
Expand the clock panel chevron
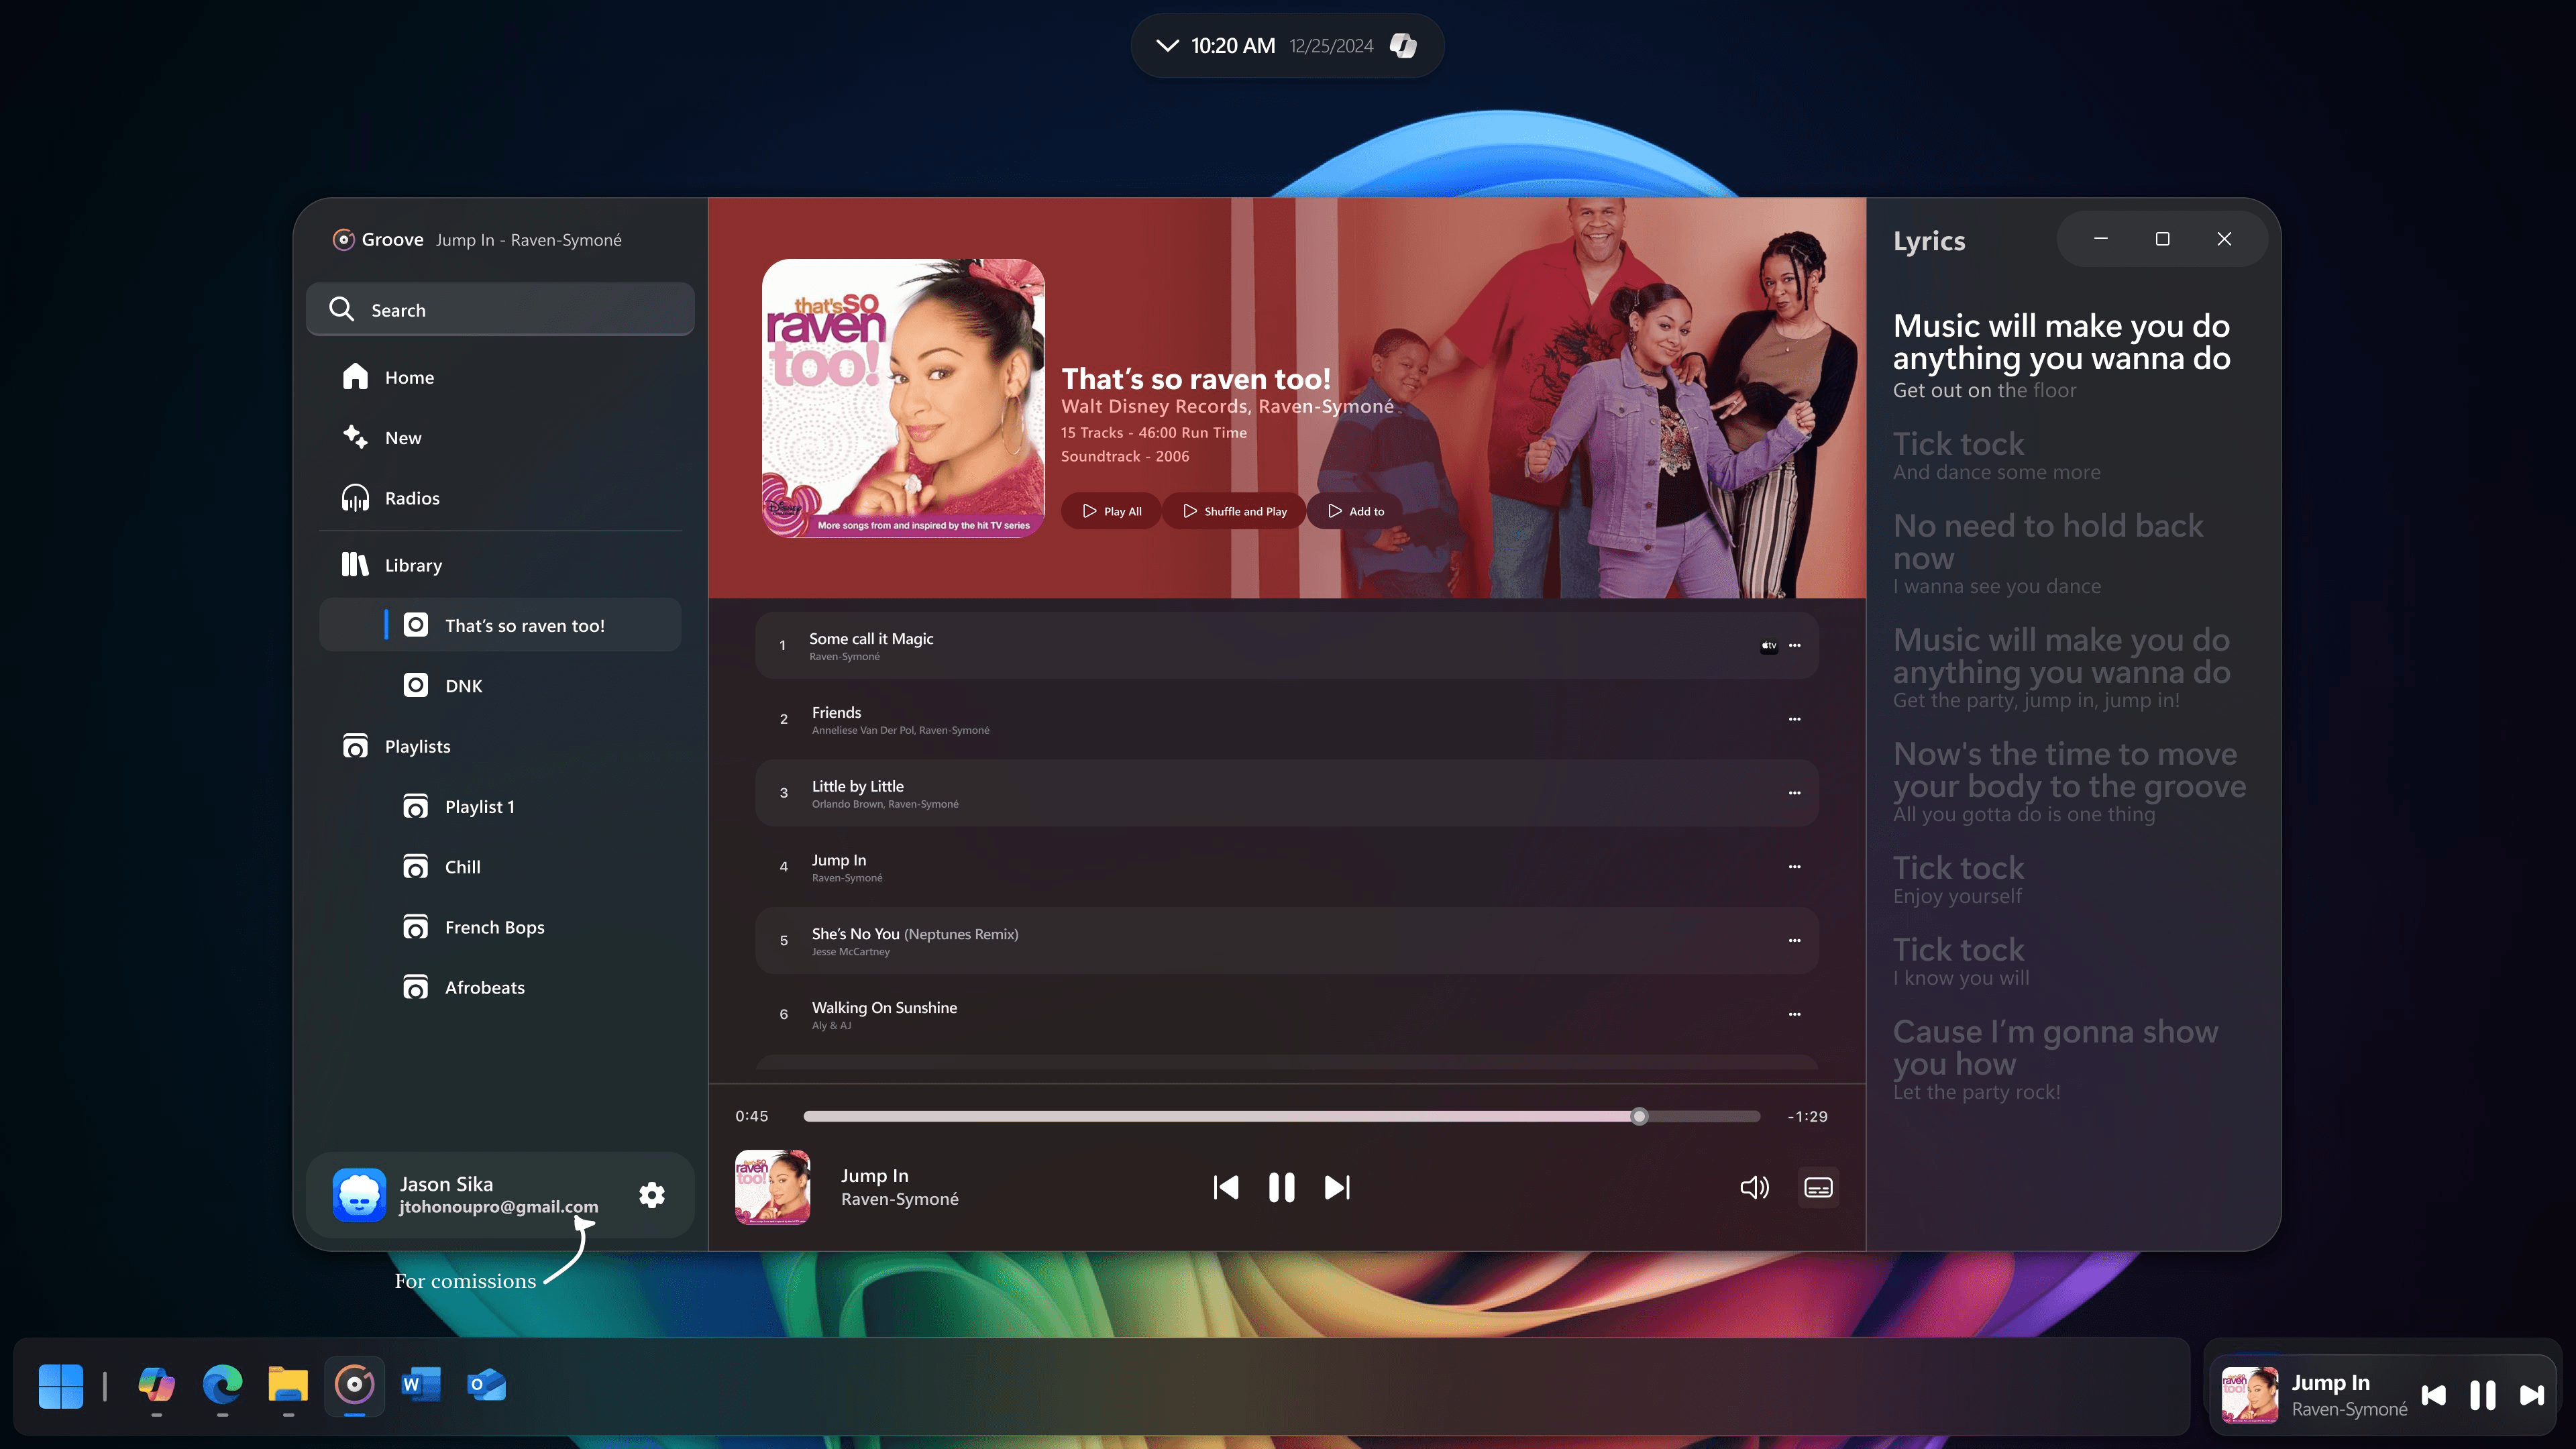point(1167,45)
